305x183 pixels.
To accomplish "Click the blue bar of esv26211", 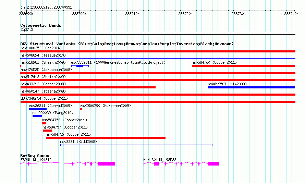I will pyautogui.click(x=38, y=109).
